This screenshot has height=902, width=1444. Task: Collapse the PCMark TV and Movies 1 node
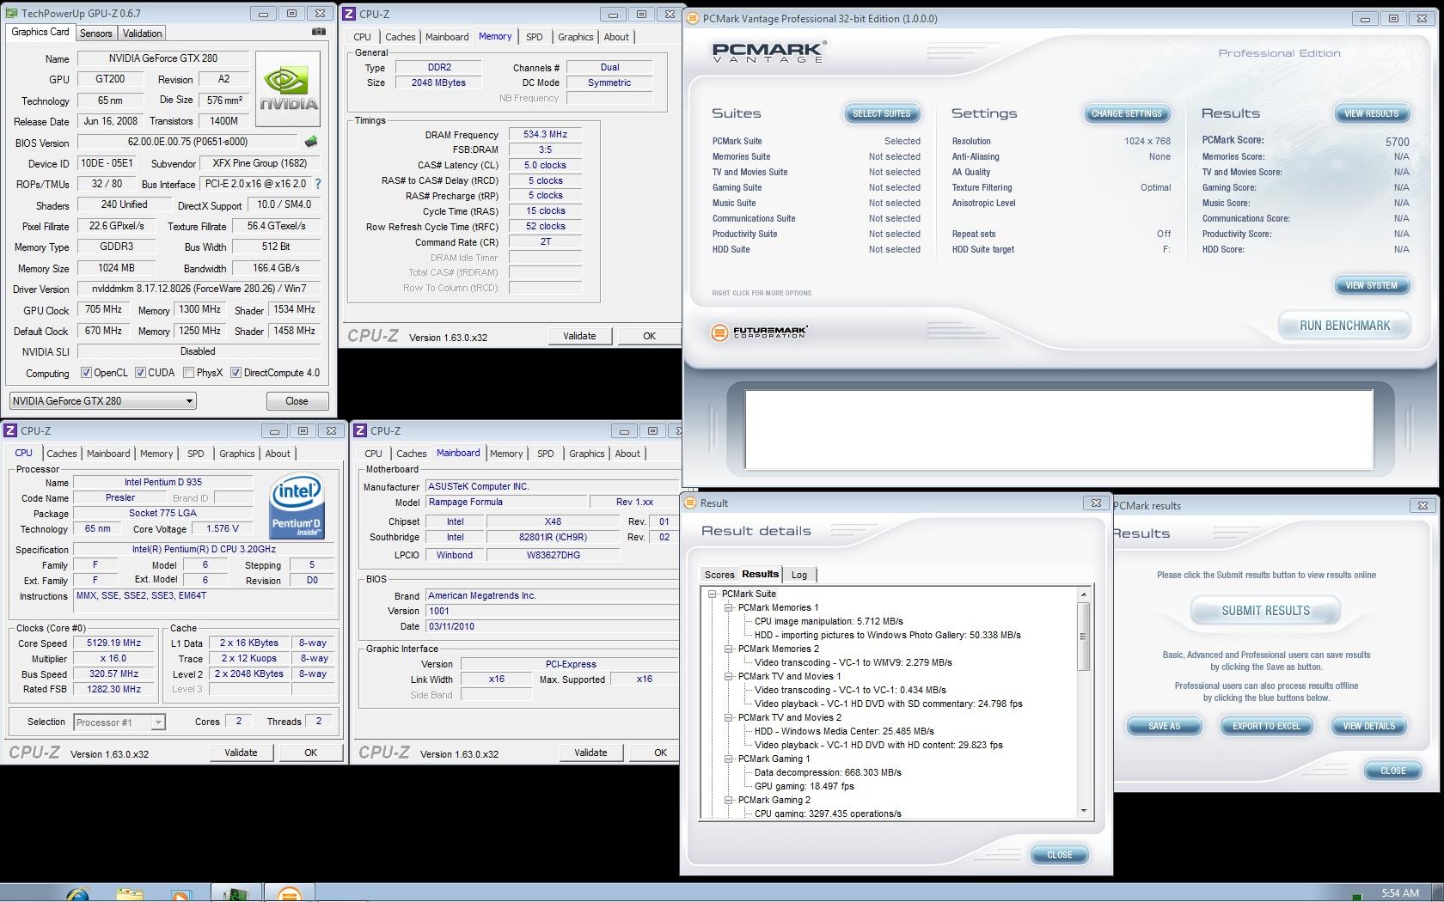tap(728, 676)
